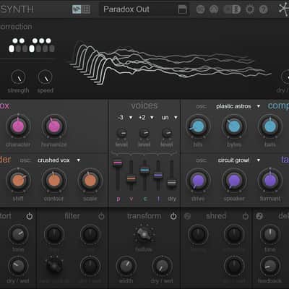Viewport: 289px width, 289px height.
Task: Click the orange contour knob
Action: pyautogui.click(x=54, y=181)
